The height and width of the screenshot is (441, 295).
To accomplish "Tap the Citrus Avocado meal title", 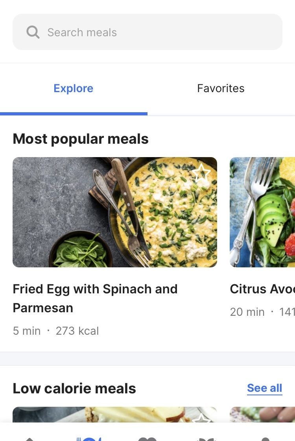I will (262, 289).
